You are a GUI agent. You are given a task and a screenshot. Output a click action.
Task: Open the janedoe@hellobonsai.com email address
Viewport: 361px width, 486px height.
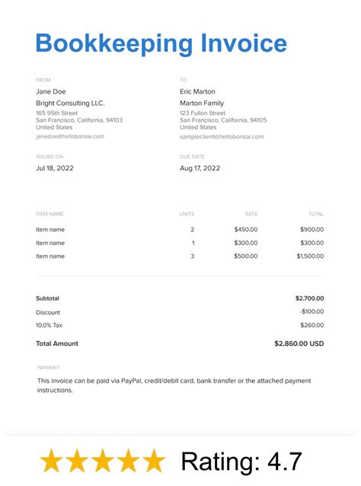point(70,136)
